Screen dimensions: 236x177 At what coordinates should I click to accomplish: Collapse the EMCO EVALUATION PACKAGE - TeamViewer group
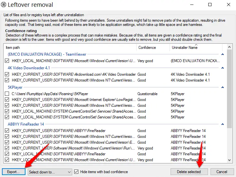222,54
